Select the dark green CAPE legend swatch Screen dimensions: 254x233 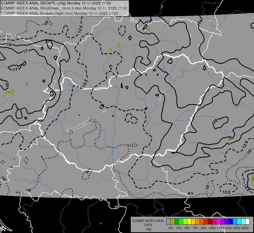tap(177, 222)
